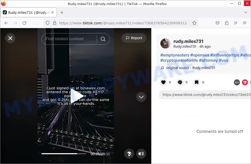
Task: Show more toolbar tools overflow
Action: click(x=235, y=23)
